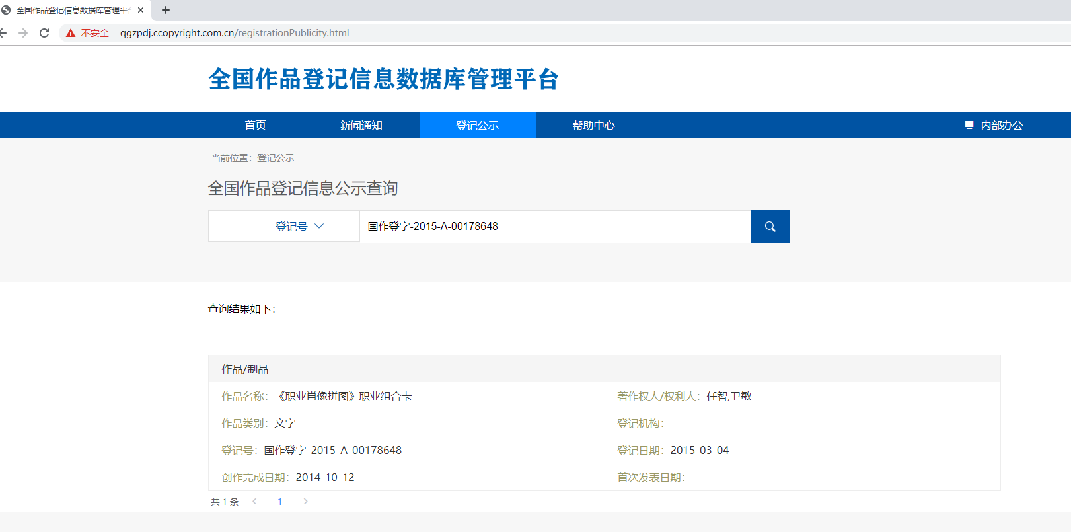
Task: Click registration date 2015-03-04
Action: [700, 451]
